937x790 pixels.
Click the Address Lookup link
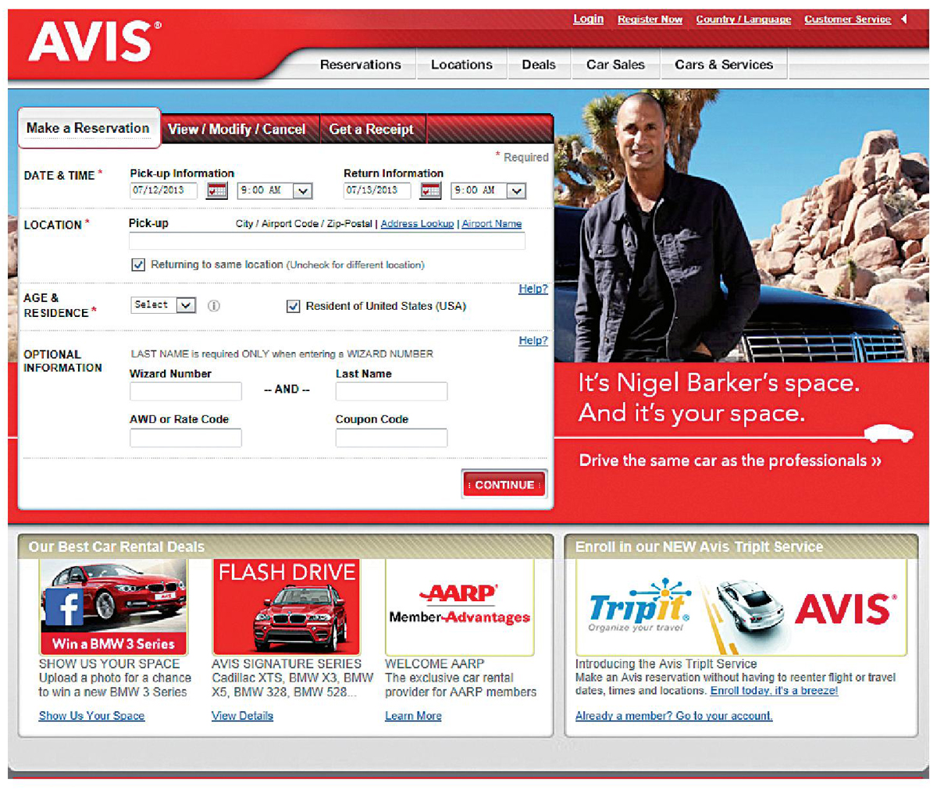417,224
